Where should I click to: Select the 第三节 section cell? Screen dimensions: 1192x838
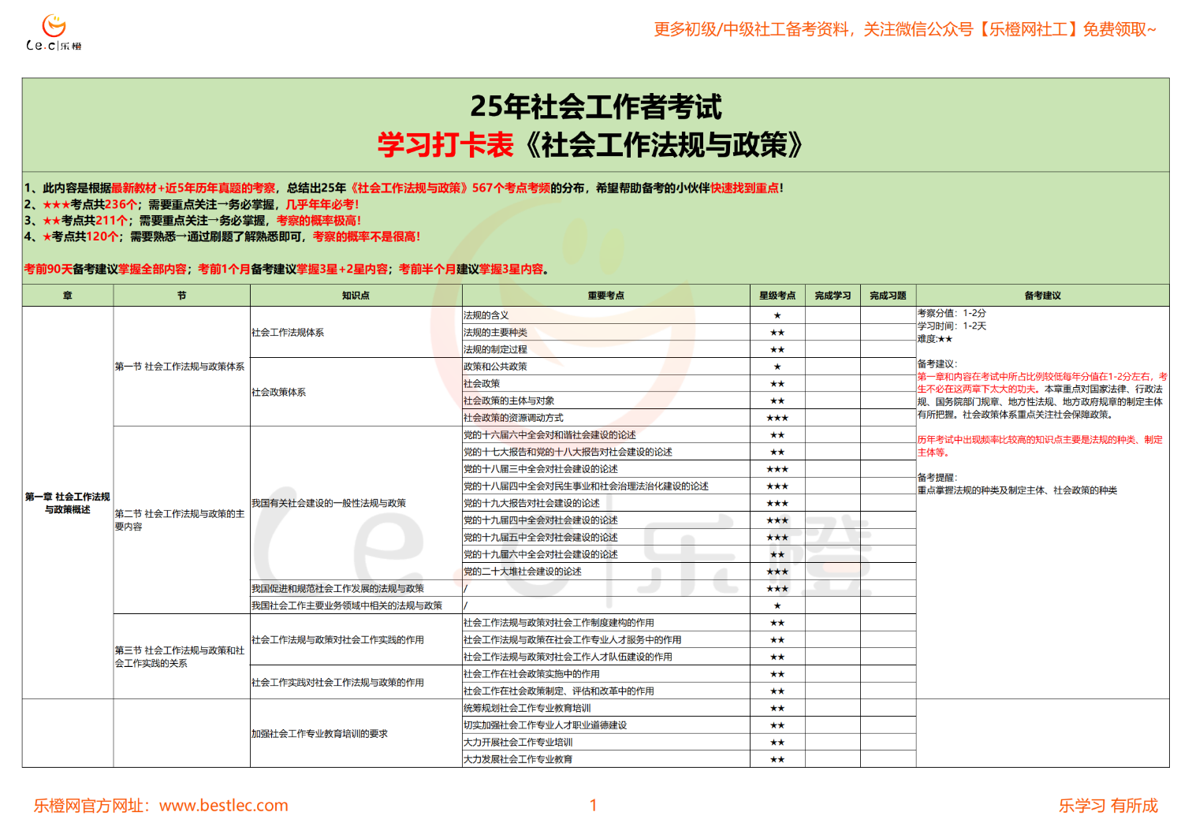click(182, 657)
